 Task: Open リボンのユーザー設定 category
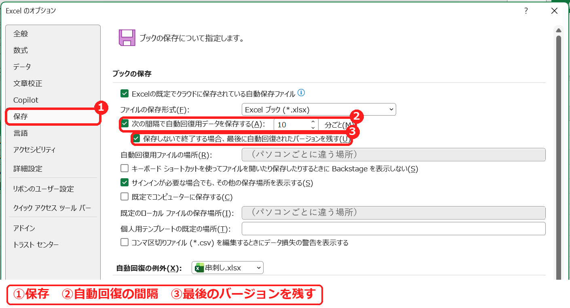coord(53,189)
